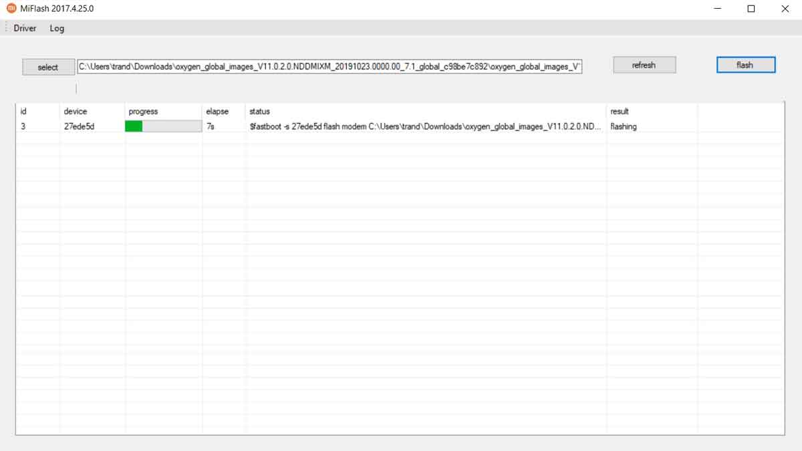Click the device column header
The image size is (802, 451).
[x=76, y=112]
